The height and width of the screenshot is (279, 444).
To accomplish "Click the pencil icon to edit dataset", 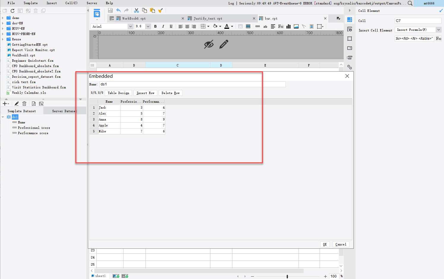I will [x=16, y=103].
